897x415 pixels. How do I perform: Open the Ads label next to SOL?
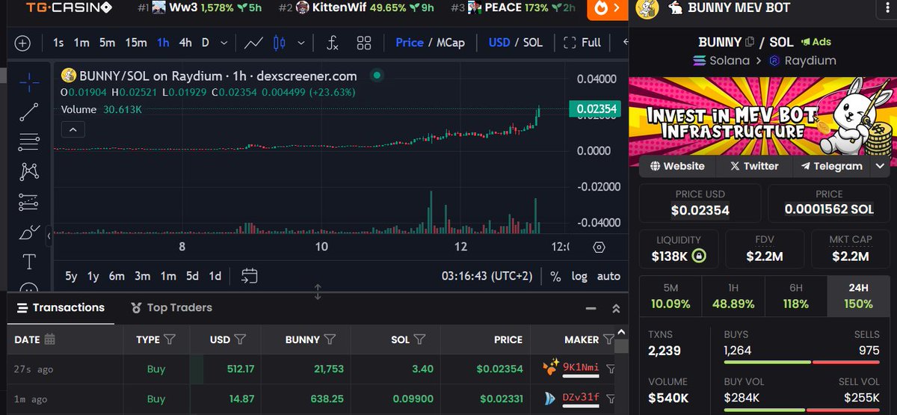click(x=816, y=43)
